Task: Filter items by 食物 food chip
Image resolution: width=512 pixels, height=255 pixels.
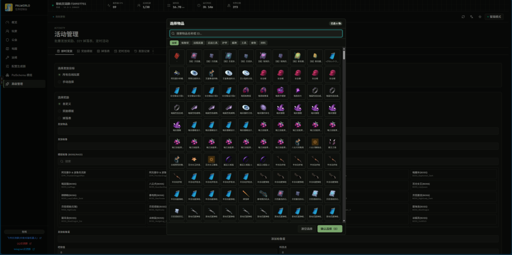Action: click(x=253, y=43)
